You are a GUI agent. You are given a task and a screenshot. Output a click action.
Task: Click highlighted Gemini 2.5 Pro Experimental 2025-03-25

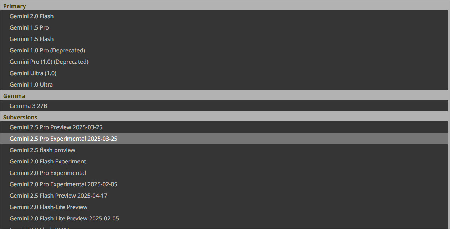(63, 139)
